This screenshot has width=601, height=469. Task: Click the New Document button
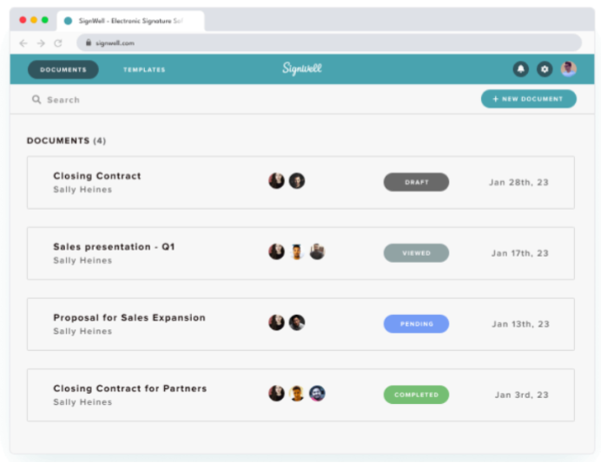[528, 99]
